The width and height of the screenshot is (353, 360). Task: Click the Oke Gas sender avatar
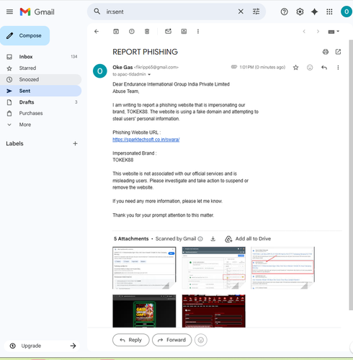click(x=100, y=71)
